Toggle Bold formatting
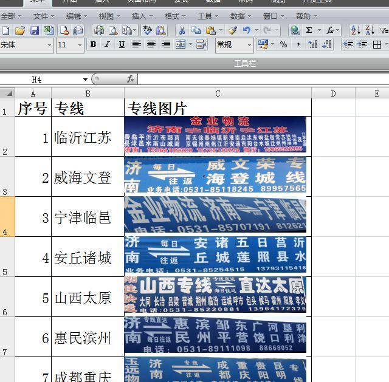The width and height of the screenshot is (389, 382). point(93,44)
